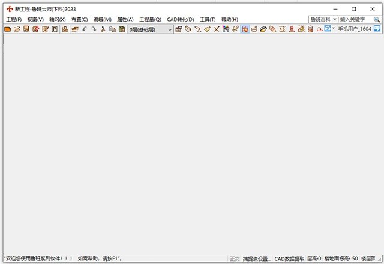
Task: Open the 工具(T) menu
Action: [x=208, y=20]
